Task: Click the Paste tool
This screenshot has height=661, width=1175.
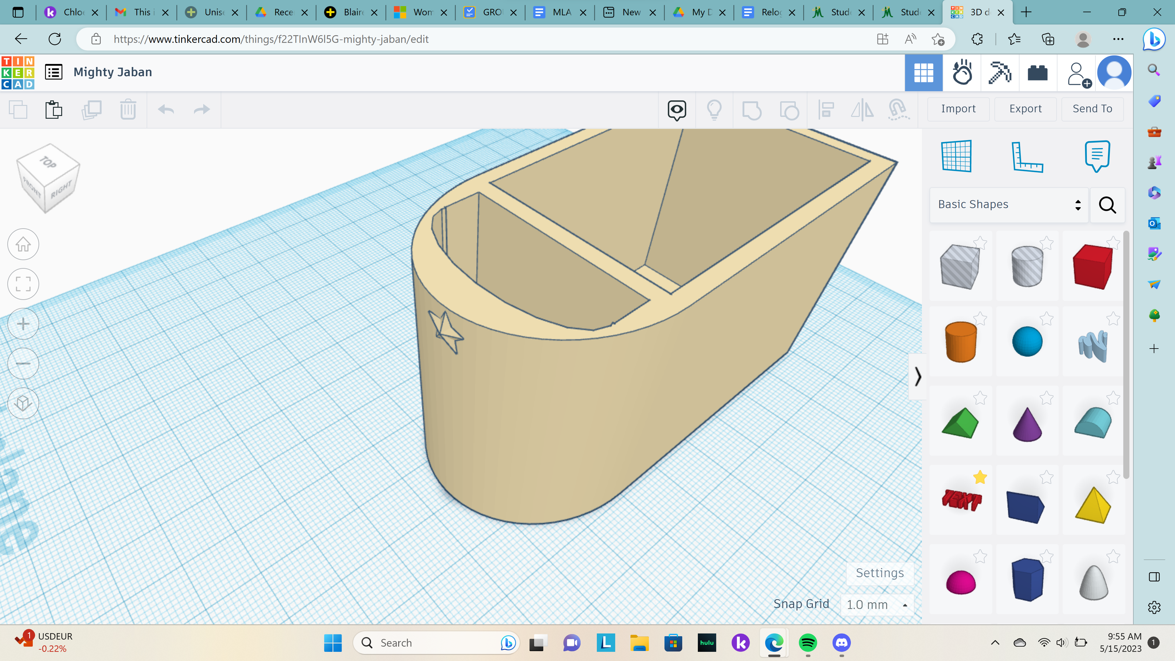Action: (x=54, y=110)
